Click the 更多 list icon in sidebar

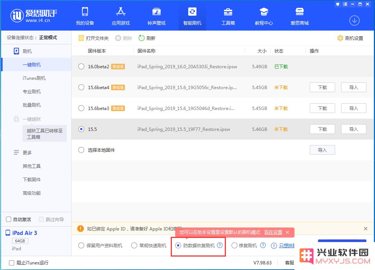tap(16, 153)
